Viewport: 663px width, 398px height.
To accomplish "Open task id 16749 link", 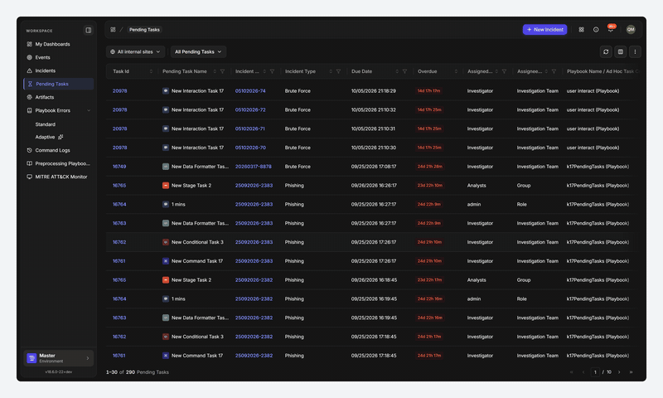I will click(119, 167).
